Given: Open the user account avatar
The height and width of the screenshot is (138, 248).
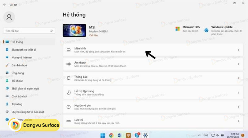Looking at the screenshot, I should (x=9, y=17).
